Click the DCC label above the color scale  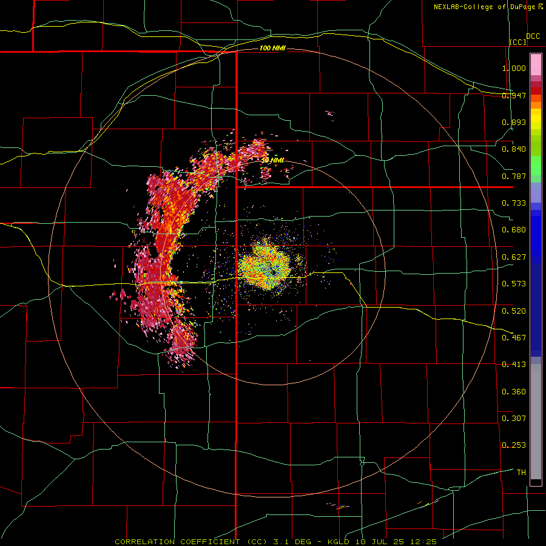coord(533,36)
